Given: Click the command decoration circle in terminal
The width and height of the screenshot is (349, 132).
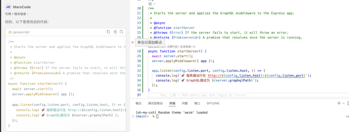Looking at the screenshot, I should point(133,117).
